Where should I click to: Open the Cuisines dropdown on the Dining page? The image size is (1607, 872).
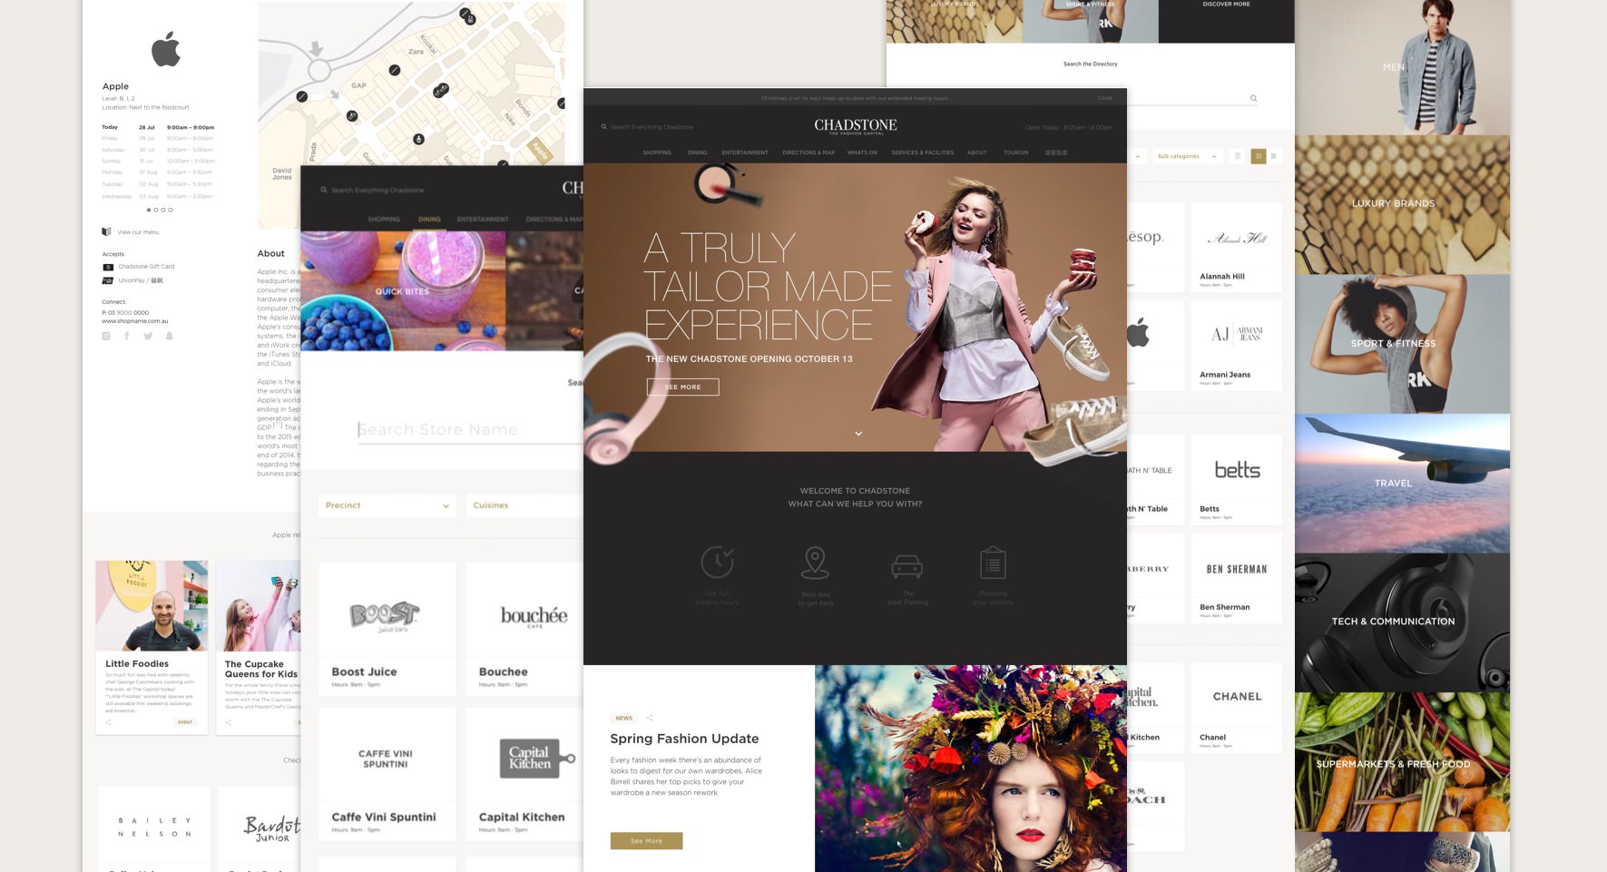tap(524, 505)
